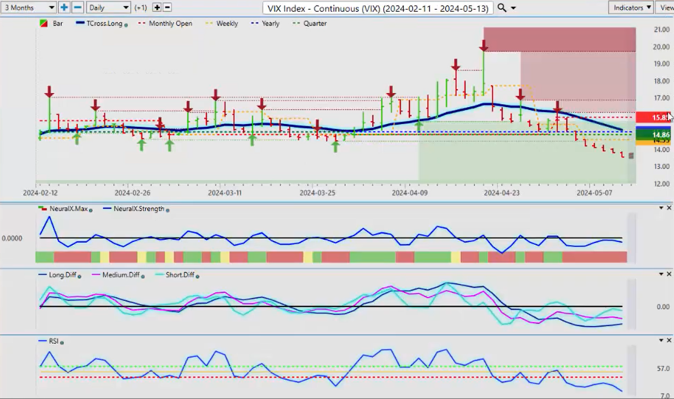Click the dot next to Long.Diff
The image size is (674, 399).
point(79,276)
